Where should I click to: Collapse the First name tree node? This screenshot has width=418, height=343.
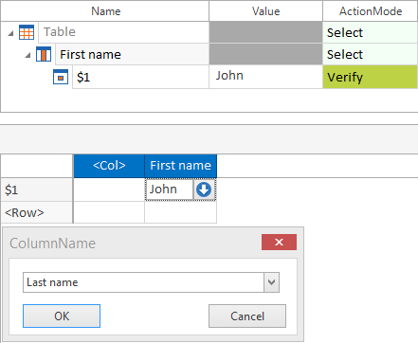coord(27,55)
